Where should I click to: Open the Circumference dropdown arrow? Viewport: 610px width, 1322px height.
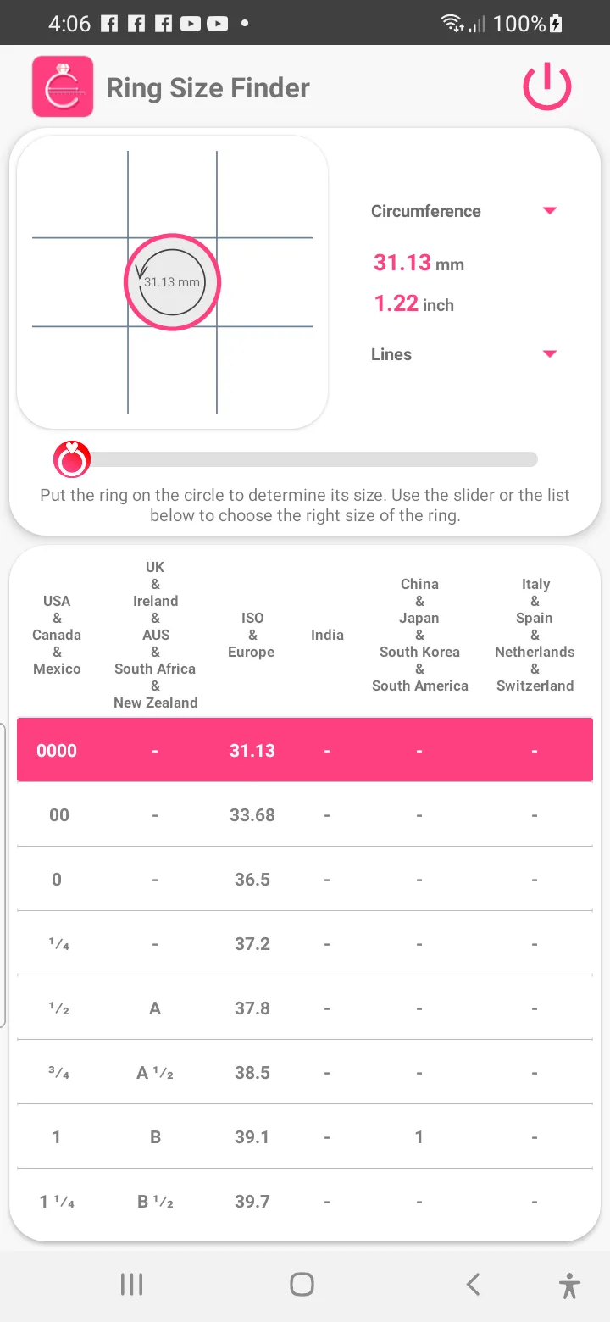coord(550,211)
